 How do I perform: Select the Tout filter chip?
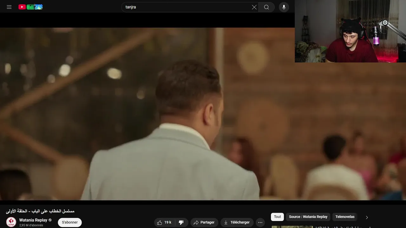[278, 217]
